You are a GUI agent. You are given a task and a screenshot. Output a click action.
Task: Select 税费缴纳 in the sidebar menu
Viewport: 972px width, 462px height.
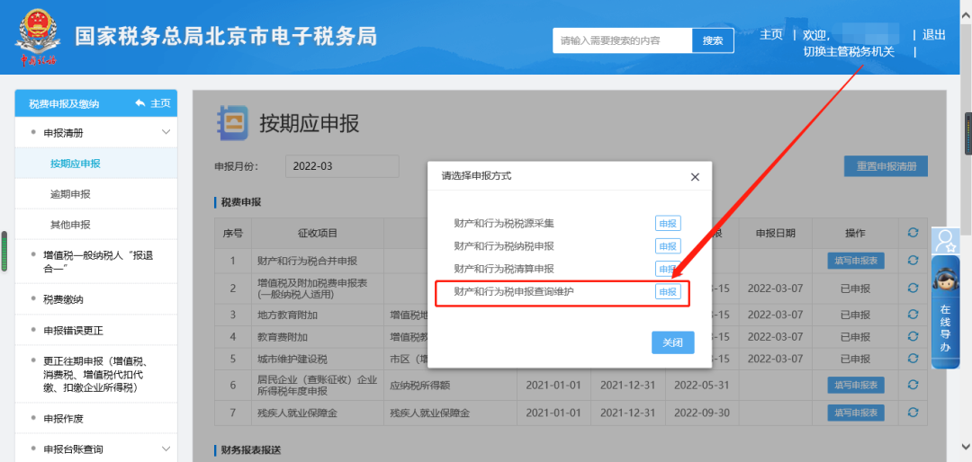point(69,299)
